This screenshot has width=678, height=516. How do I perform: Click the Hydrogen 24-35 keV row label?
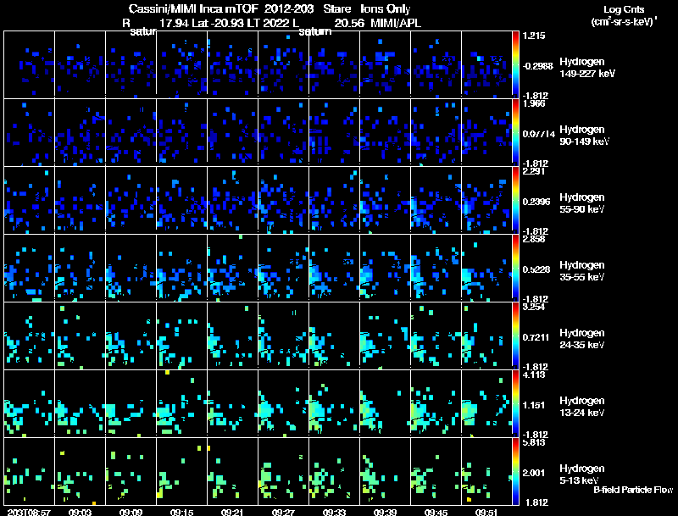coord(582,339)
